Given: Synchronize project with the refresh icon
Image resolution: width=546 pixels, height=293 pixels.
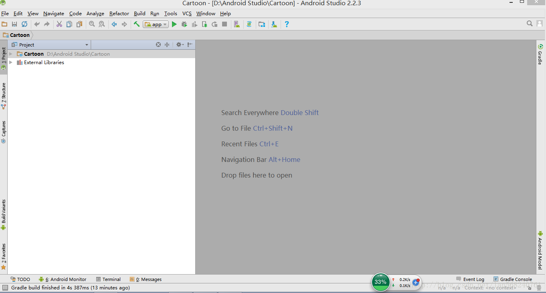Looking at the screenshot, I should coord(24,24).
